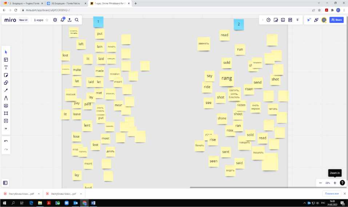
Task: Open File Explorer from the taskbar
Action: (x=40, y=203)
